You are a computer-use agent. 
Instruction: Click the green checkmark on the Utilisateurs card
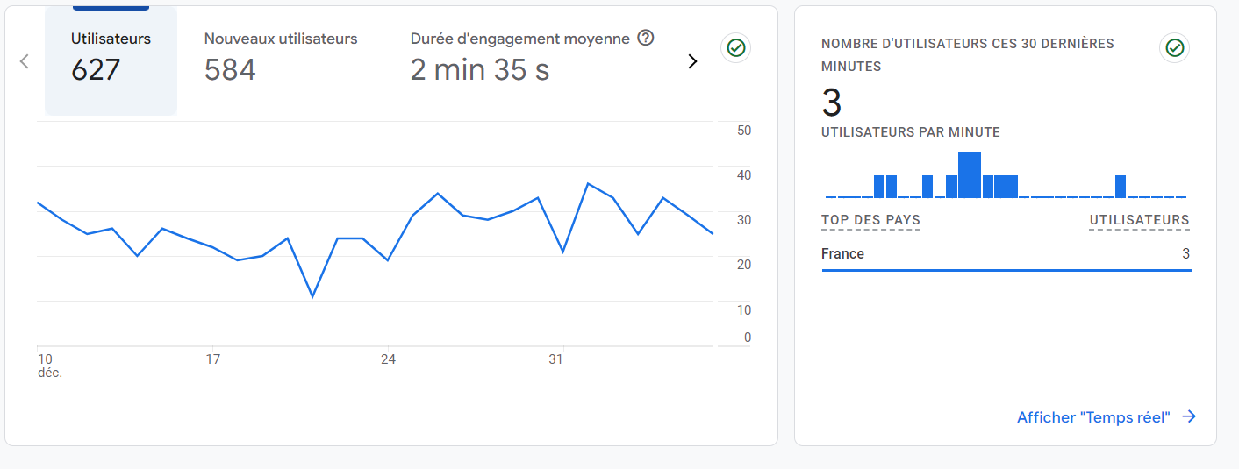point(736,48)
